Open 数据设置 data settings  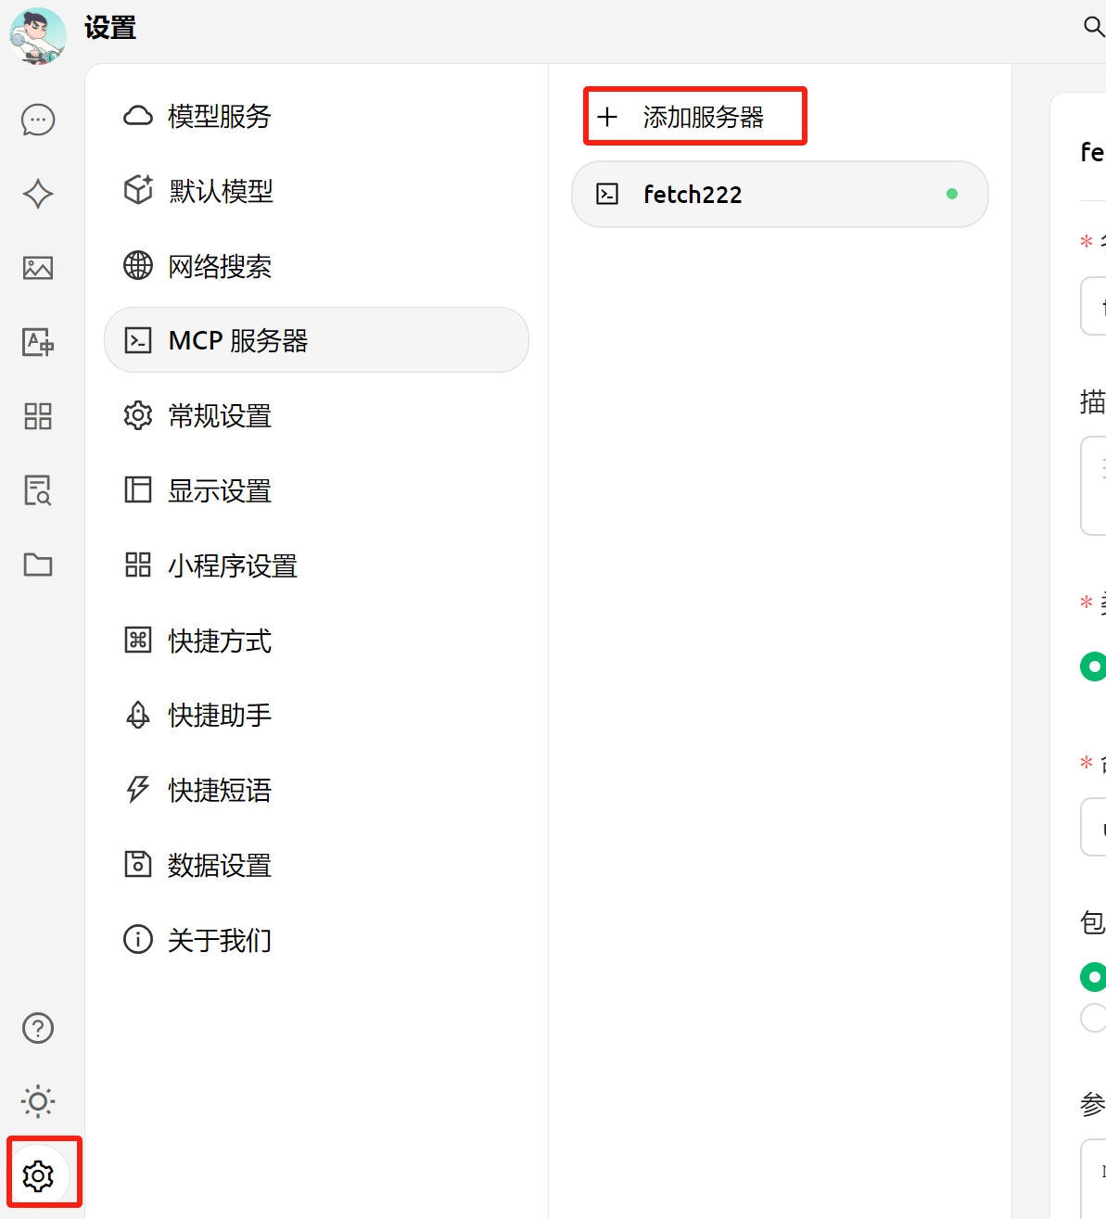pos(220,866)
